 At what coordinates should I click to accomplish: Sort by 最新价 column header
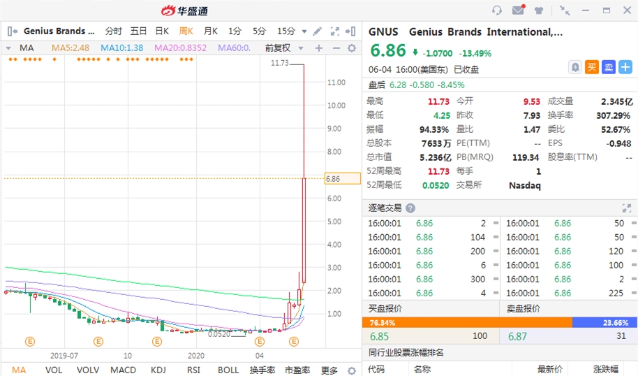pos(550,369)
